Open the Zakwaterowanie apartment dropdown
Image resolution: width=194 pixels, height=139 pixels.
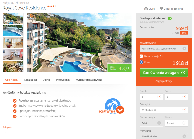[164, 49]
